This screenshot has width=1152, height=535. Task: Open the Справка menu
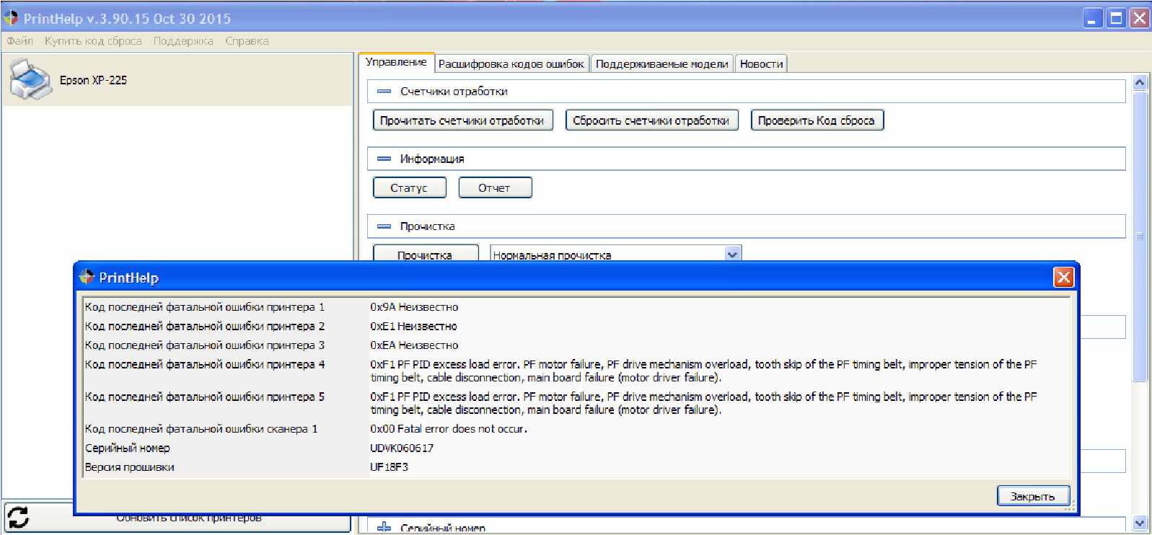(247, 41)
